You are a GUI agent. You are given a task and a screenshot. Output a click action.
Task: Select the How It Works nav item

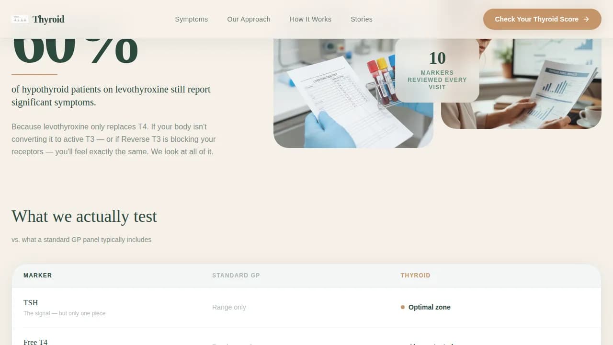(x=310, y=19)
